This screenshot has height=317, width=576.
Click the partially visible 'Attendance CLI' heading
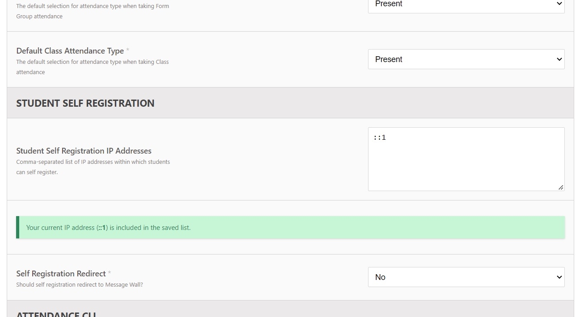point(56,314)
